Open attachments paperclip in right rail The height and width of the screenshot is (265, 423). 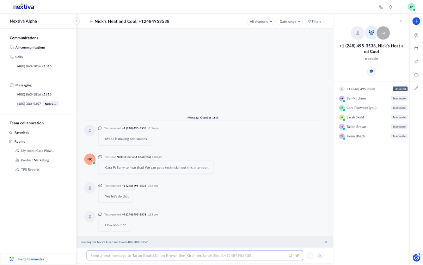[x=416, y=61]
